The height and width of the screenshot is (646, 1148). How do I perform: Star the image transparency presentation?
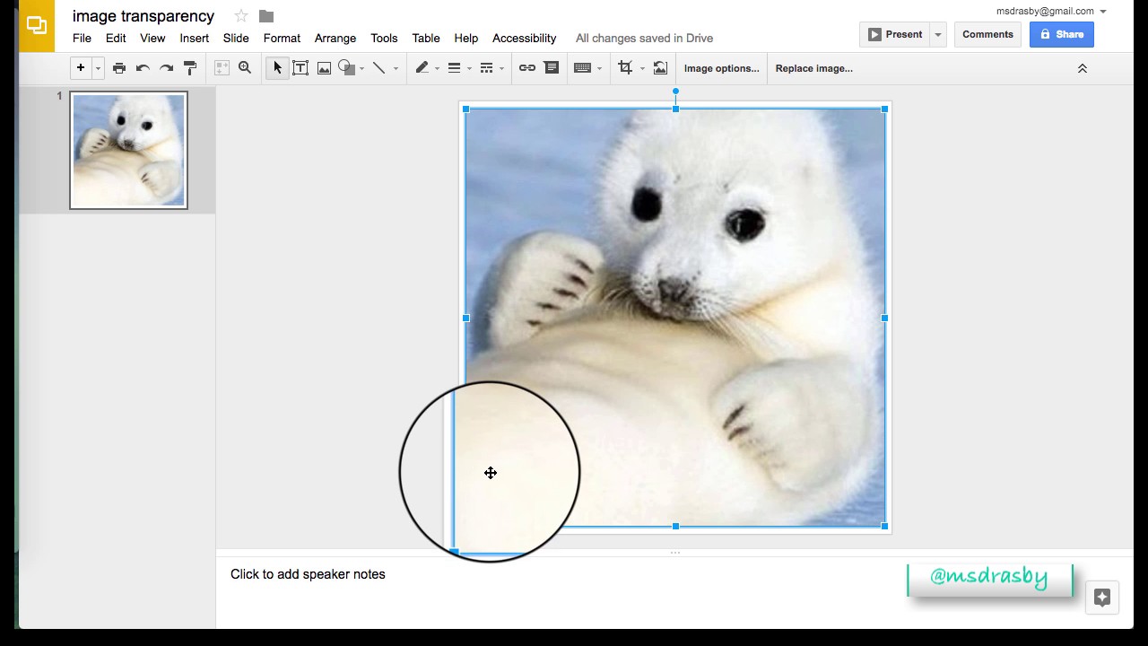(x=241, y=16)
